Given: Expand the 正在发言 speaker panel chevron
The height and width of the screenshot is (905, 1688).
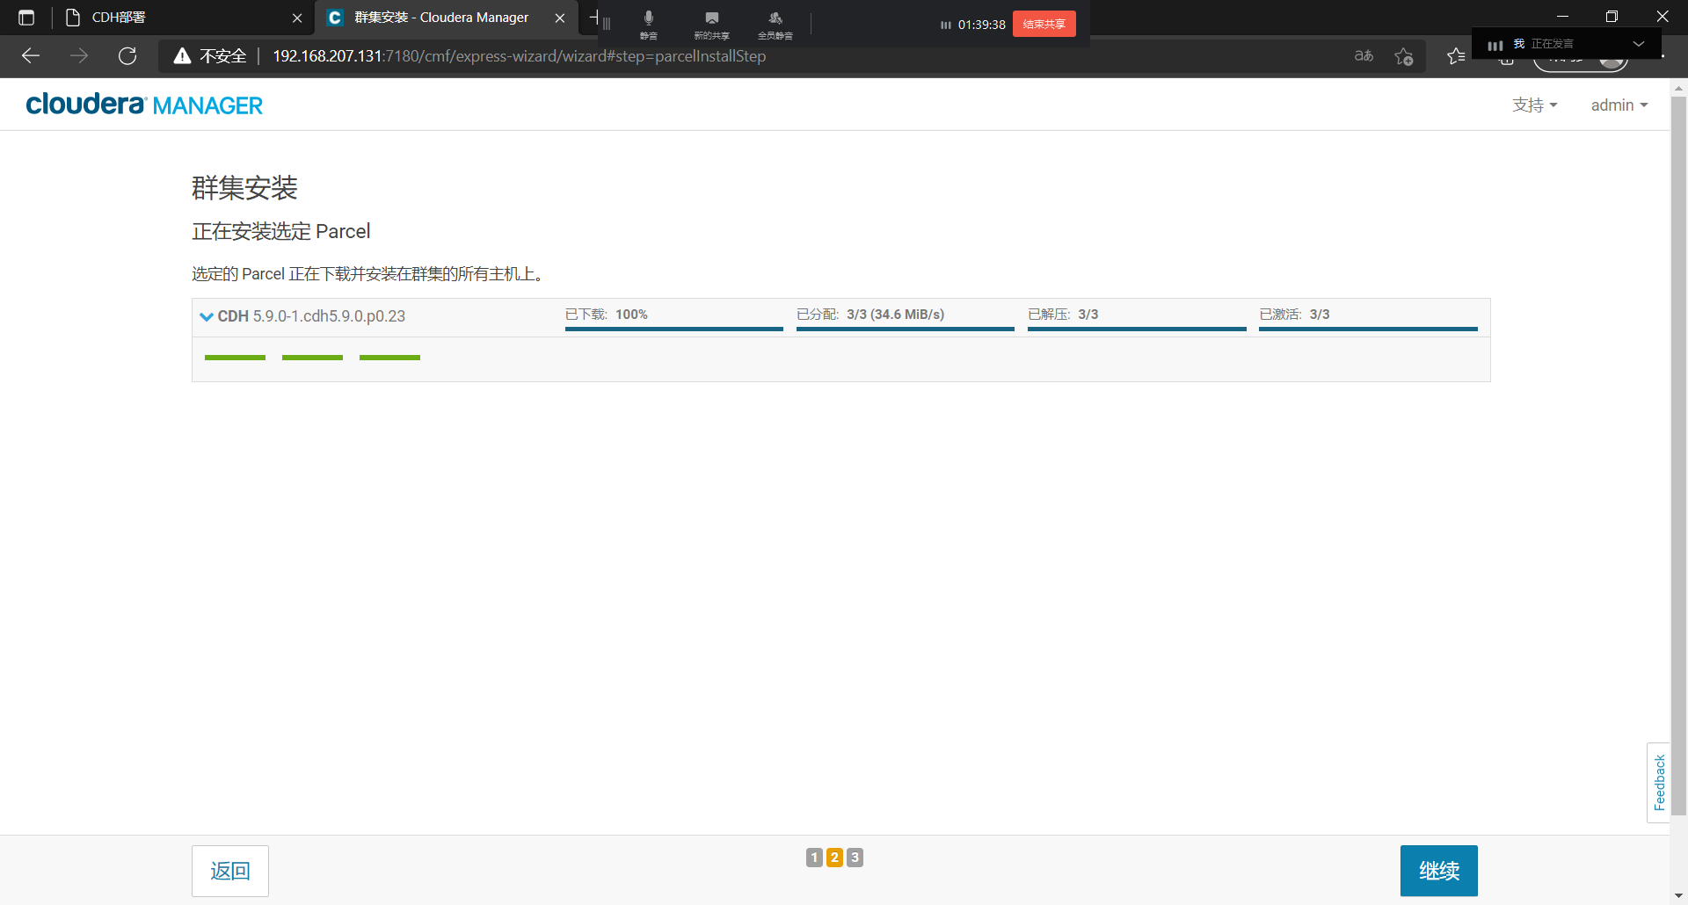Looking at the screenshot, I should 1639,44.
